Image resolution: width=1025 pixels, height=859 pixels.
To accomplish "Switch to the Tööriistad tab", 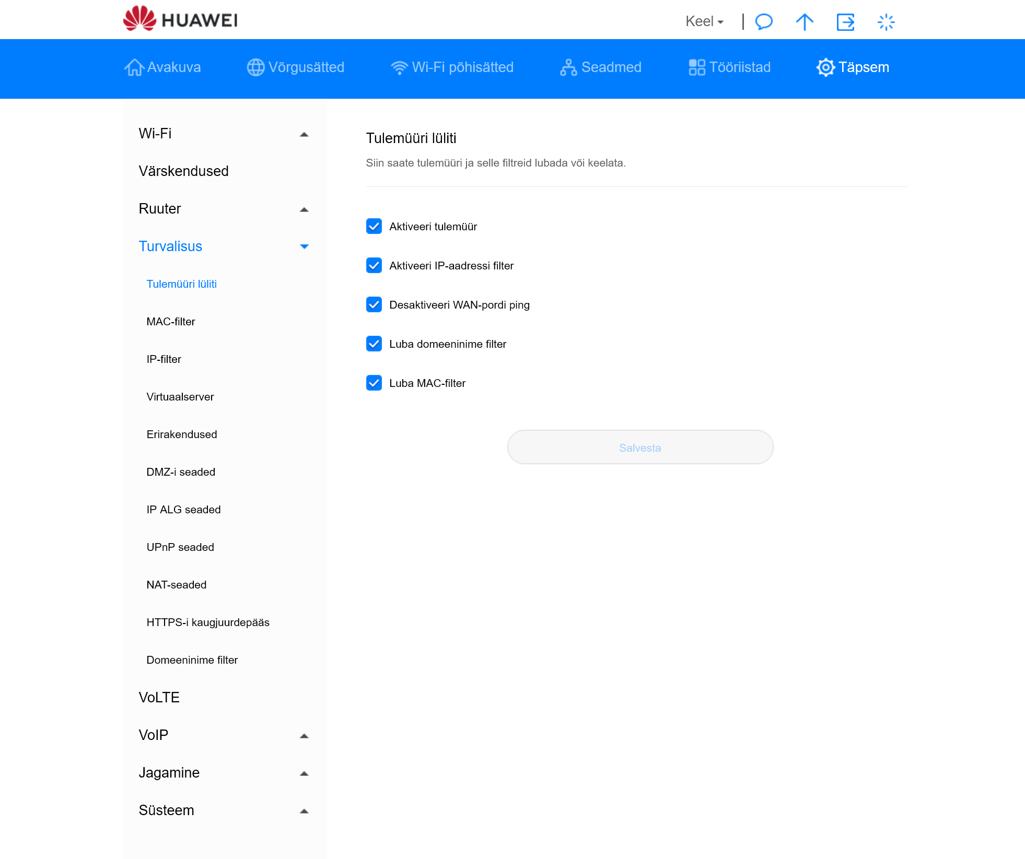I will (x=729, y=67).
